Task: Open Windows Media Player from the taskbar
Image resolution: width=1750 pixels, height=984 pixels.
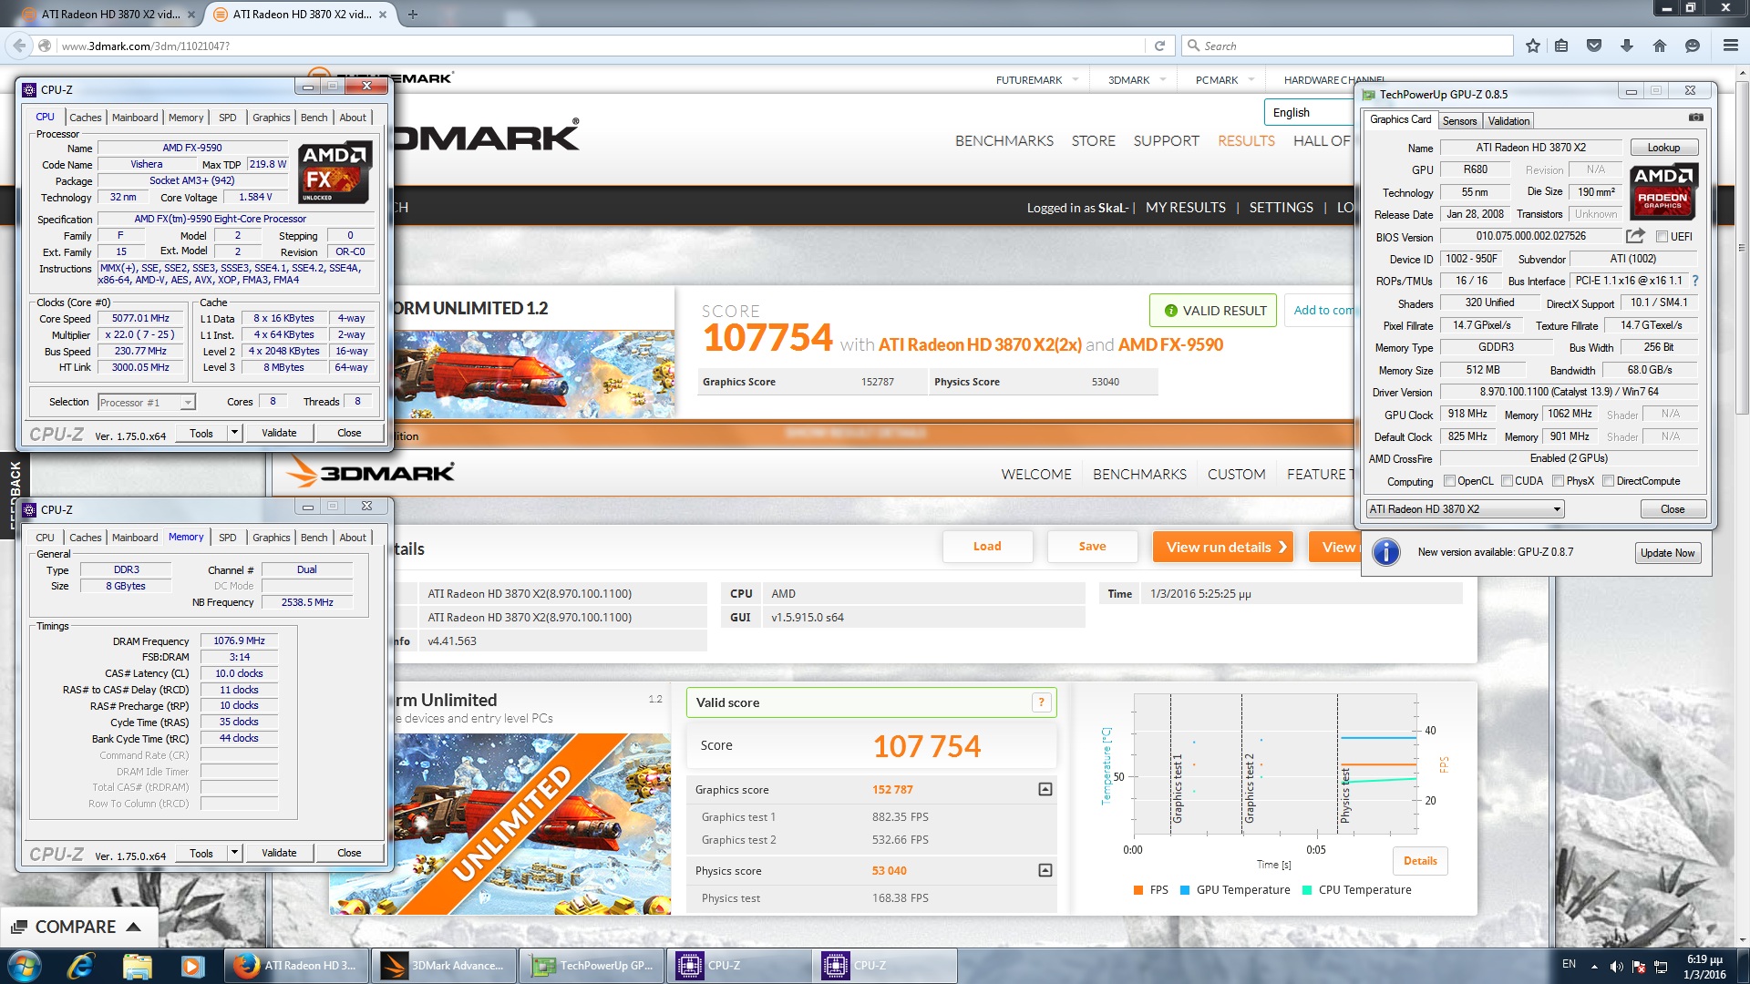Action: click(x=192, y=966)
